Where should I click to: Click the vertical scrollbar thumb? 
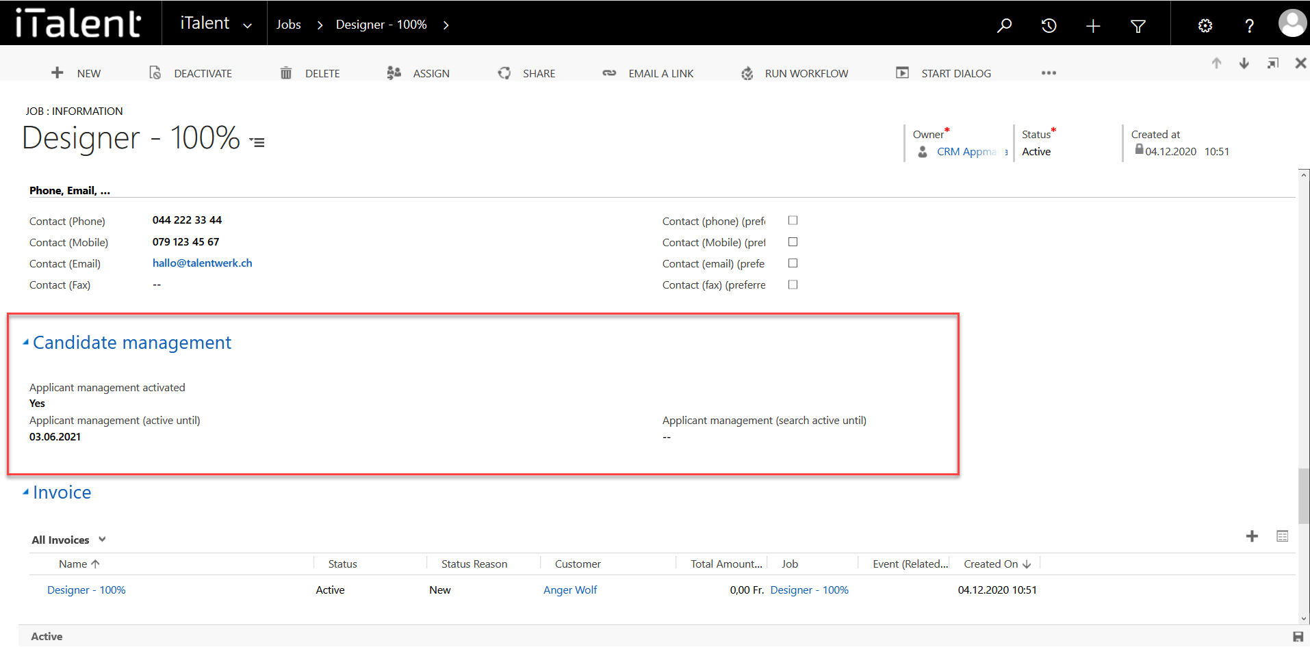click(1304, 497)
